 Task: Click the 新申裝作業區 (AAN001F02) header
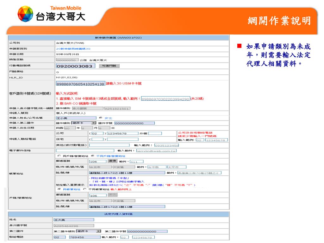[x=118, y=38]
